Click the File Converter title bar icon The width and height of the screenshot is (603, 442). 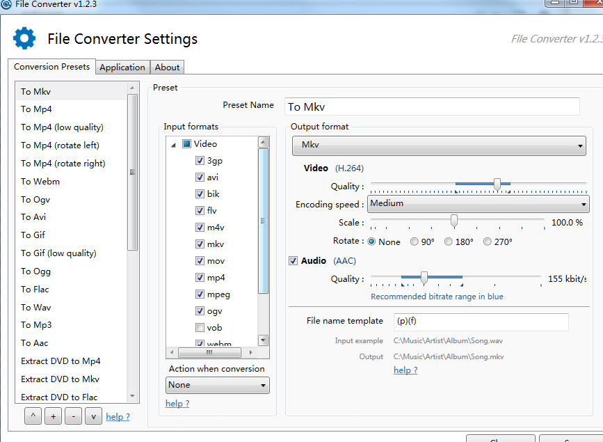coord(6,4)
